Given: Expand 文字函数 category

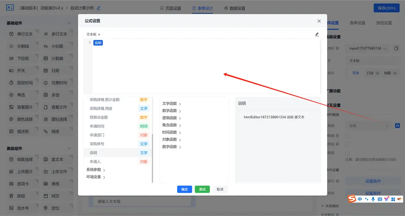Looking at the screenshot, I should pyautogui.click(x=172, y=104).
